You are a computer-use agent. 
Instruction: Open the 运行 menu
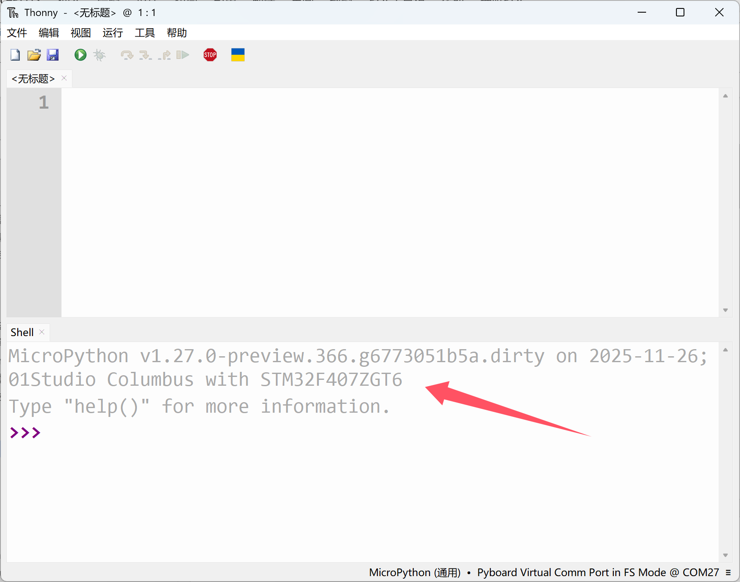112,33
